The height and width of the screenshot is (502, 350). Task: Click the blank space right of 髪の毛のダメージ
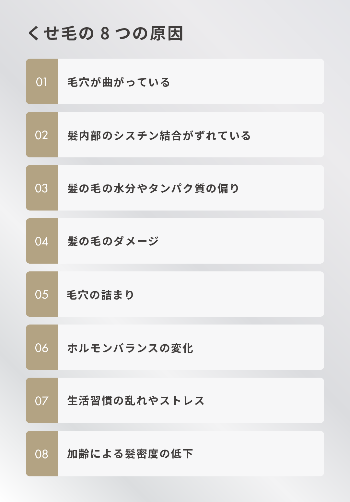click(x=241, y=241)
